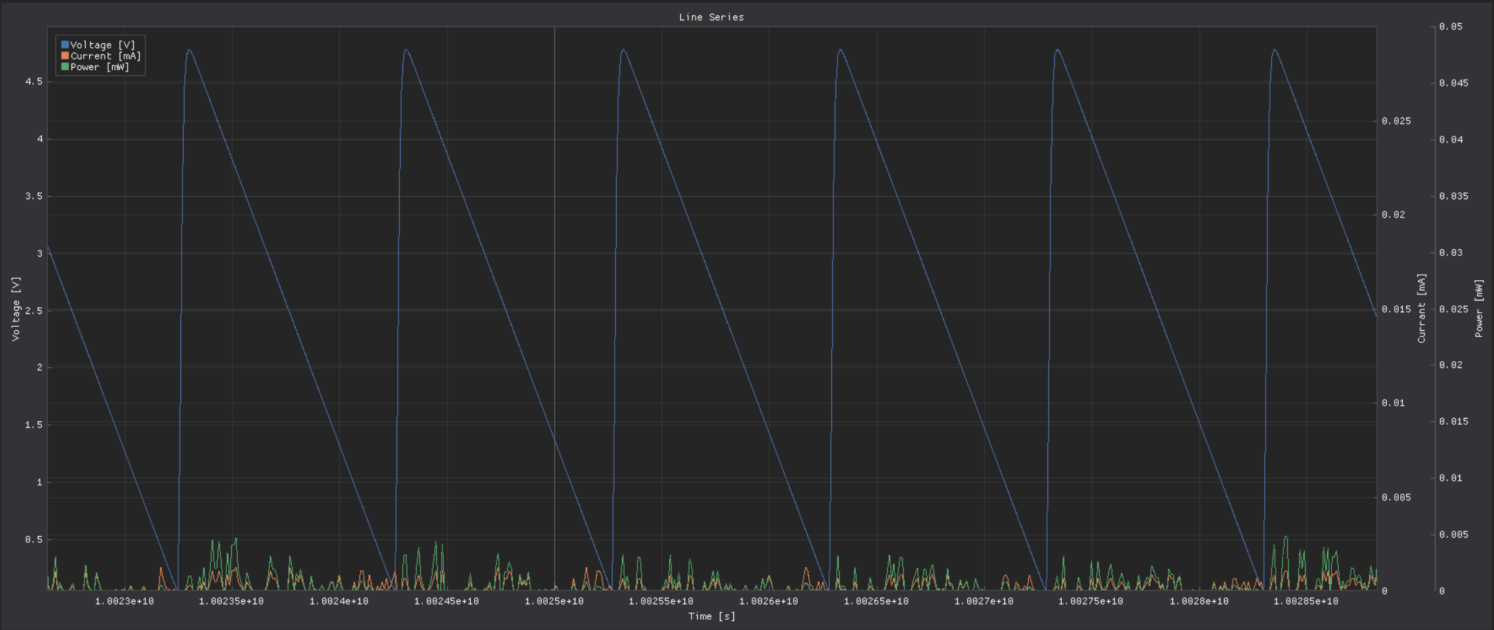Click the voltage axis tick '4.5'
Image resolution: width=1494 pixels, height=630 pixels.
click(34, 82)
